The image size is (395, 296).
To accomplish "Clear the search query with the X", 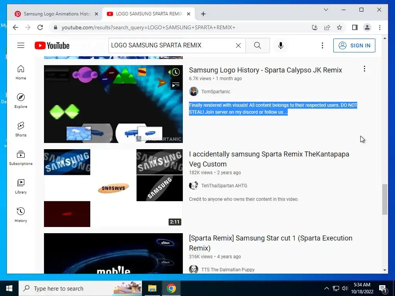I will [238, 45].
